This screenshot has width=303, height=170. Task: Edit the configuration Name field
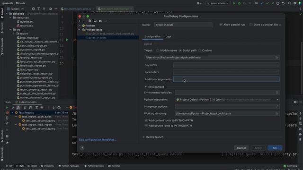(x=183, y=25)
